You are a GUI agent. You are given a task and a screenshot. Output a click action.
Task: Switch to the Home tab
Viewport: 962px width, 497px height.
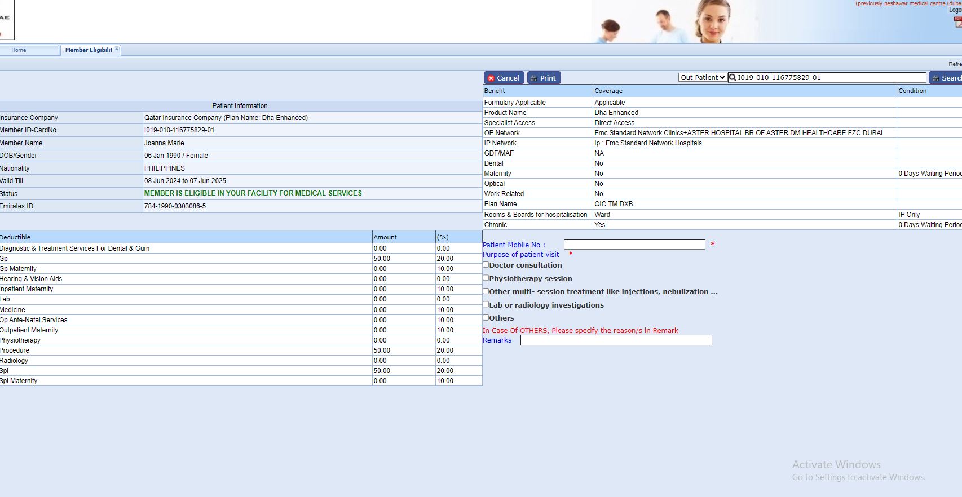[19, 50]
